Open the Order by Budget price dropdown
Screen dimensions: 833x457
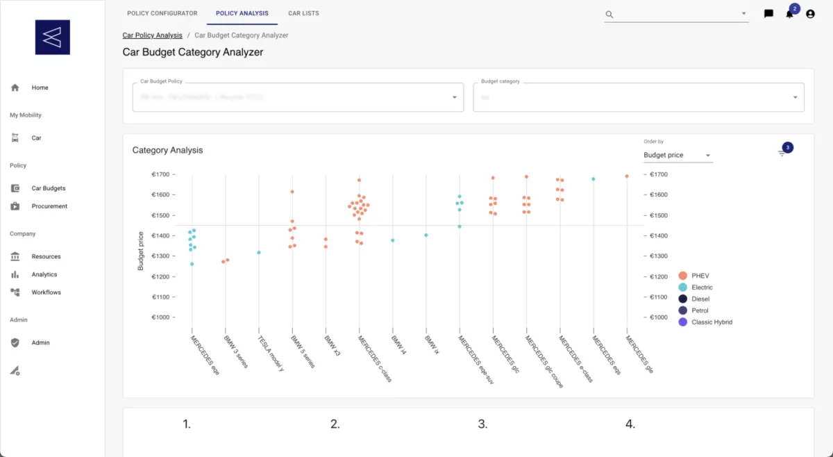coord(707,156)
